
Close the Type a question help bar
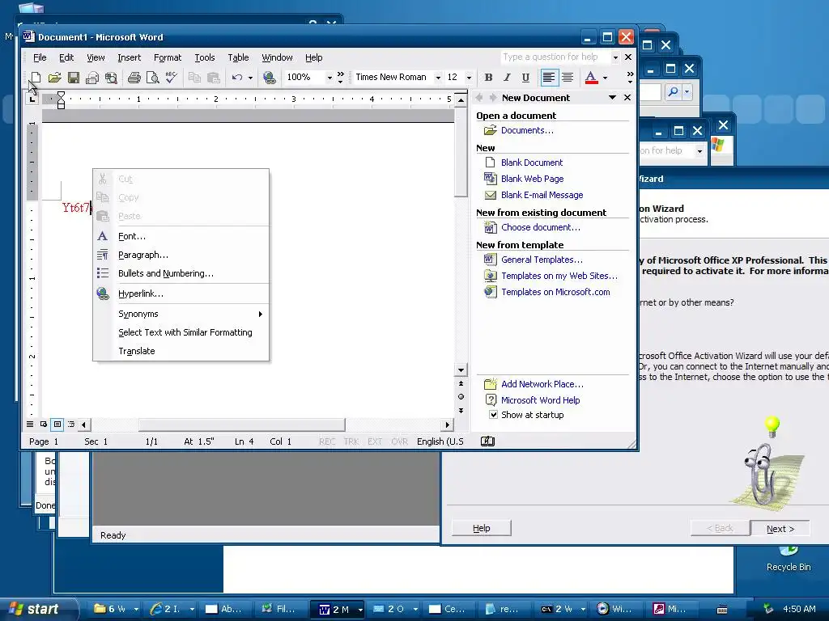tap(628, 57)
